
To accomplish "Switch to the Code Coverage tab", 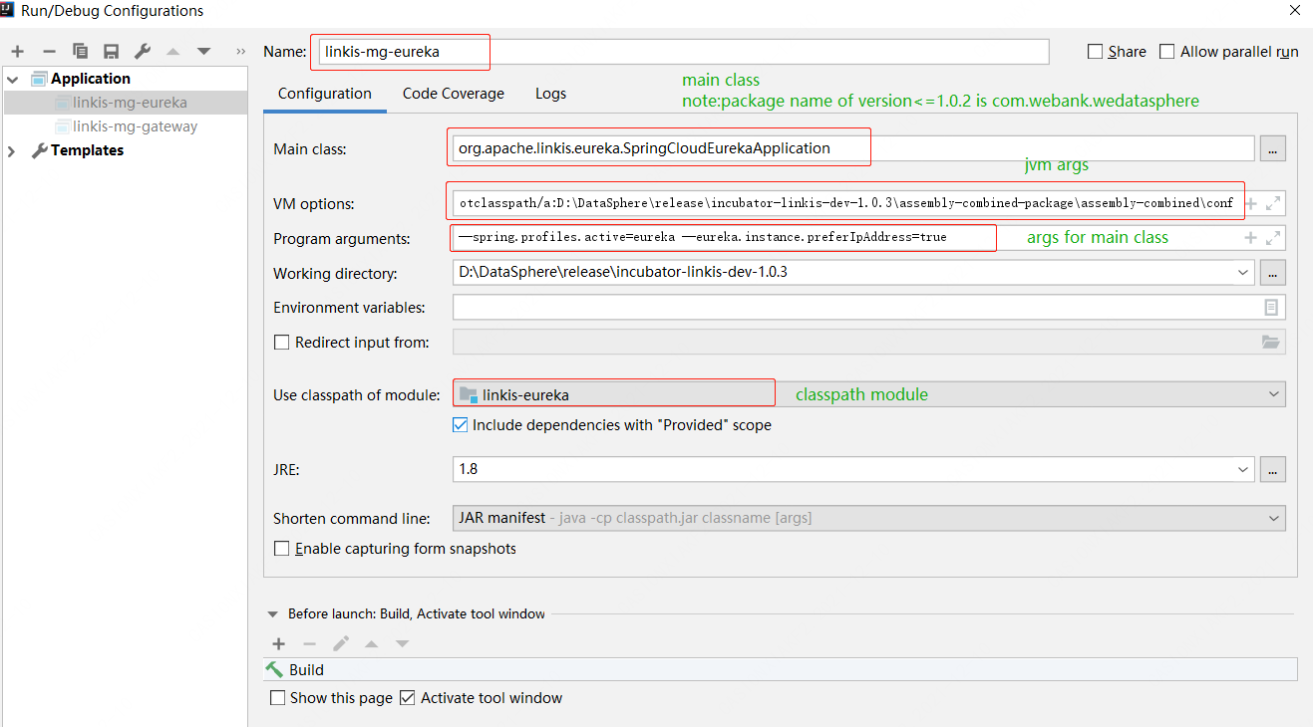I will click(453, 94).
